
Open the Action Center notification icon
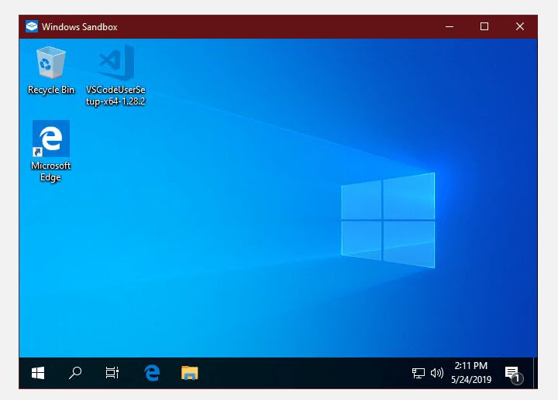click(x=514, y=374)
